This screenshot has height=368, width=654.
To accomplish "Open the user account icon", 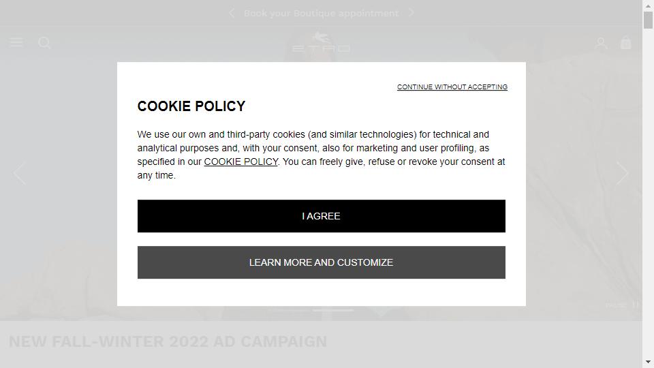I will 602,43.
